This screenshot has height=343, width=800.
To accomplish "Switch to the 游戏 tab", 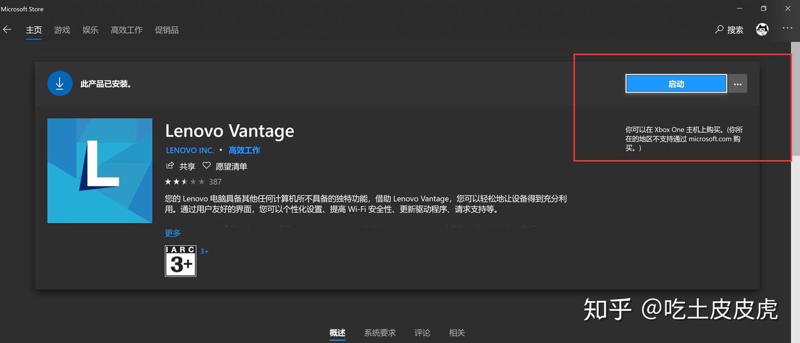I will point(62,30).
